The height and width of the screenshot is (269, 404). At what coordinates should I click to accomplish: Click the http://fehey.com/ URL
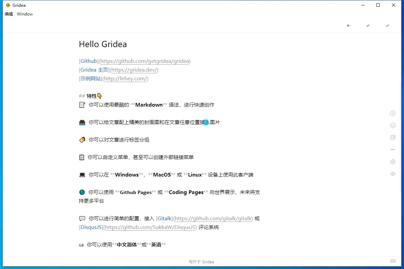pos(125,79)
